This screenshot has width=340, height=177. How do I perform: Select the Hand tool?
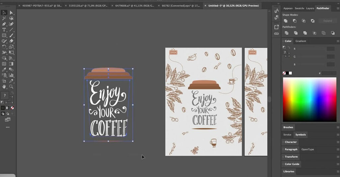click(4, 87)
